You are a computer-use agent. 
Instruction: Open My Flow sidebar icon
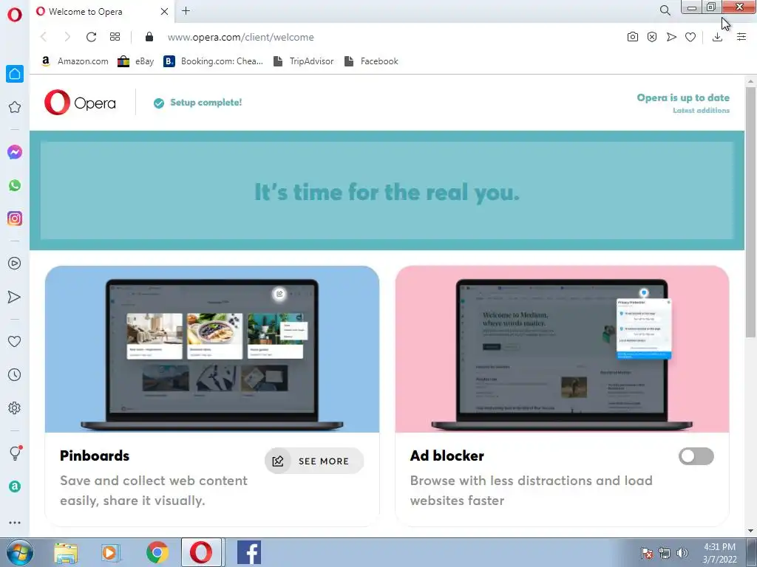15,297
